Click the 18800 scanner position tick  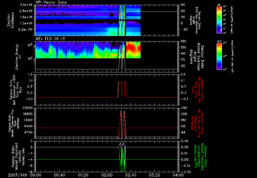[27, 114]
